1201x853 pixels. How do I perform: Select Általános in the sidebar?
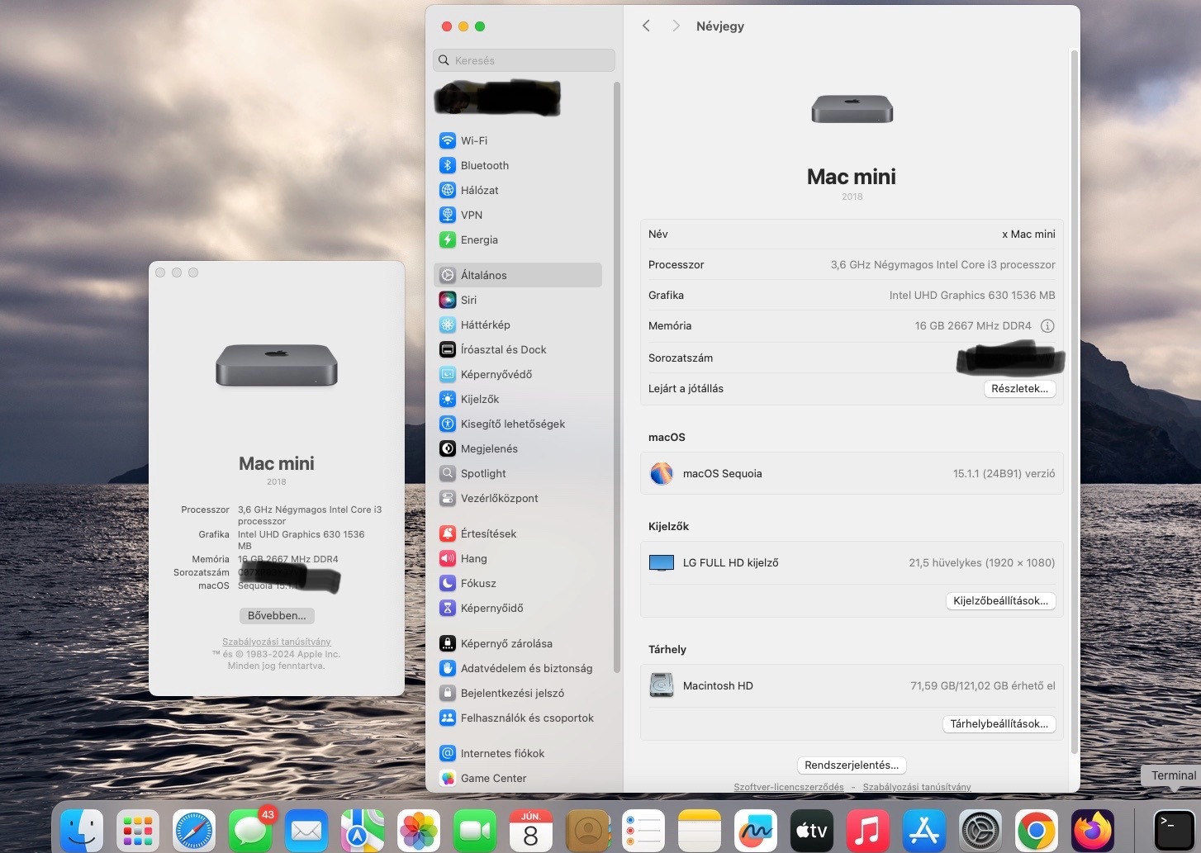(x=517, y=275)
